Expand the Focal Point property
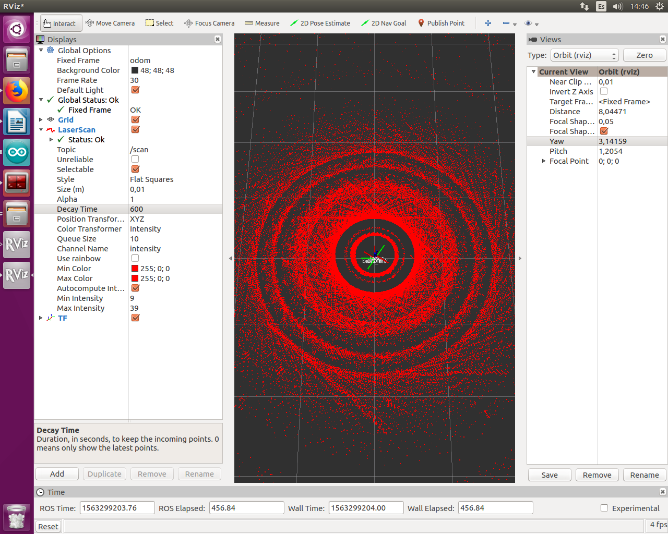The width and height of the screenshot is (668, 534). click(x=544, y=161)
